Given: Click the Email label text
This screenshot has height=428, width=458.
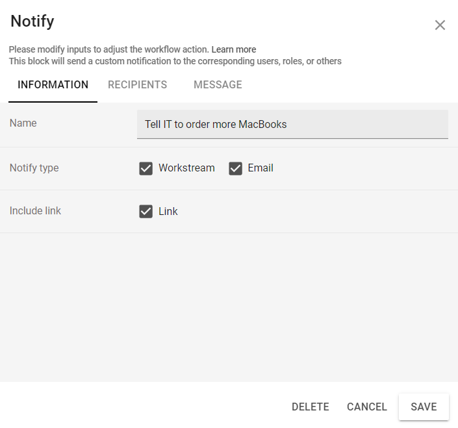Looking at the screenshot, I should (261, 168).
